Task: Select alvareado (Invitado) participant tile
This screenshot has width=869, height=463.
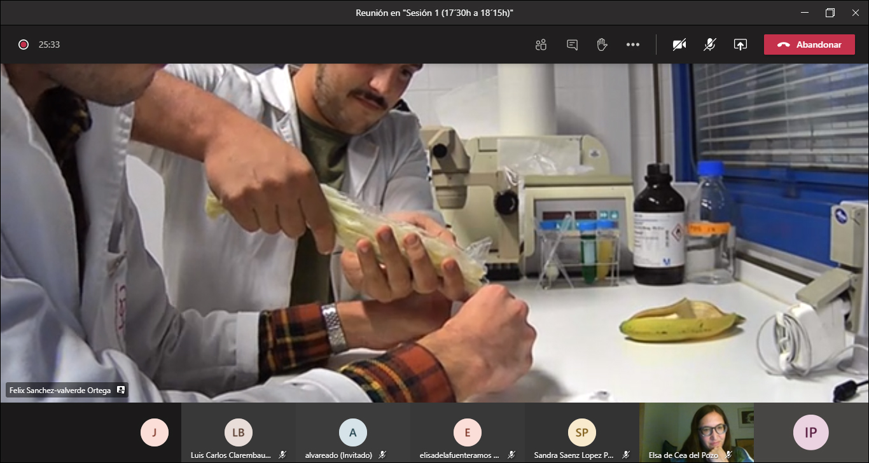Action: [x=353, y=433]
